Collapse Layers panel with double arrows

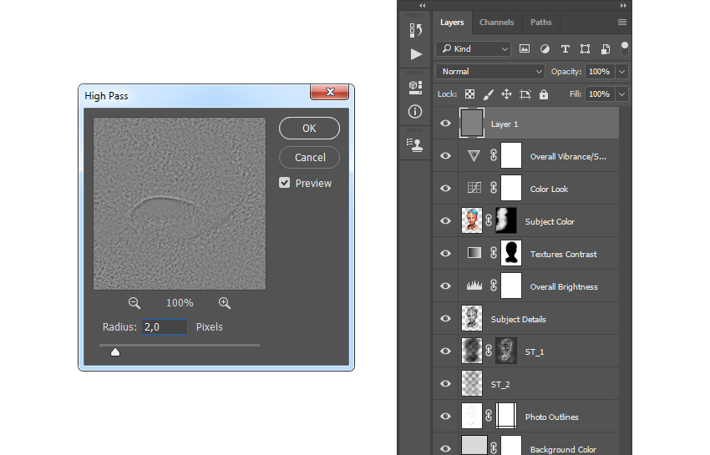click(x=623, y=6)
